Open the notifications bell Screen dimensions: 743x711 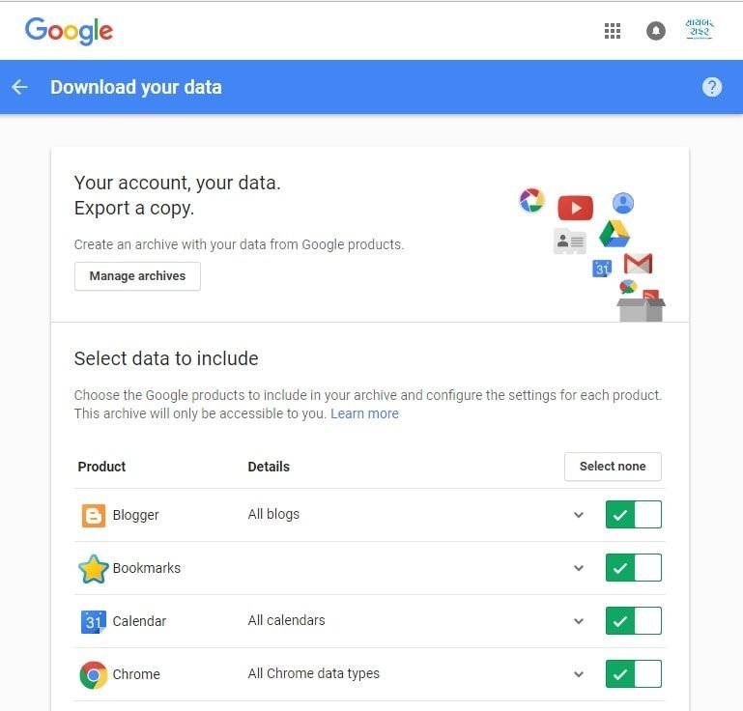pos(656,31)
